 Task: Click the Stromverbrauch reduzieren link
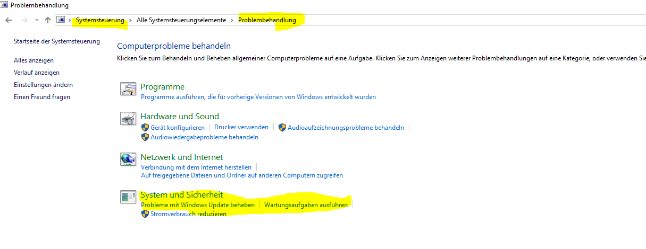(x=189, y=214)
